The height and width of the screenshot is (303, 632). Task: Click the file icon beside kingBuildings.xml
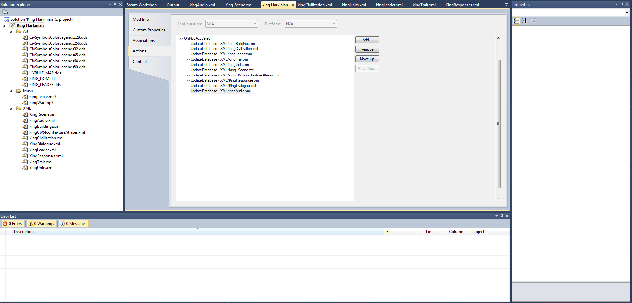pyautogui.click(x=25, y=126)
